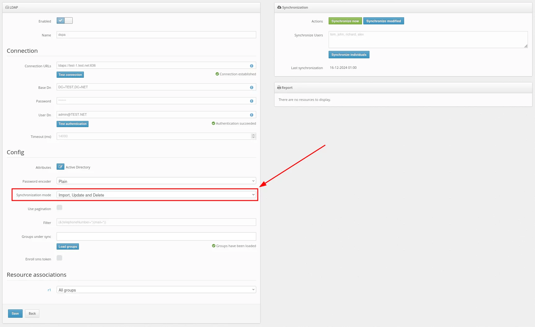Focus the Connection URLs input field
This screenshot has height=327, width=535.
point(156,65)
